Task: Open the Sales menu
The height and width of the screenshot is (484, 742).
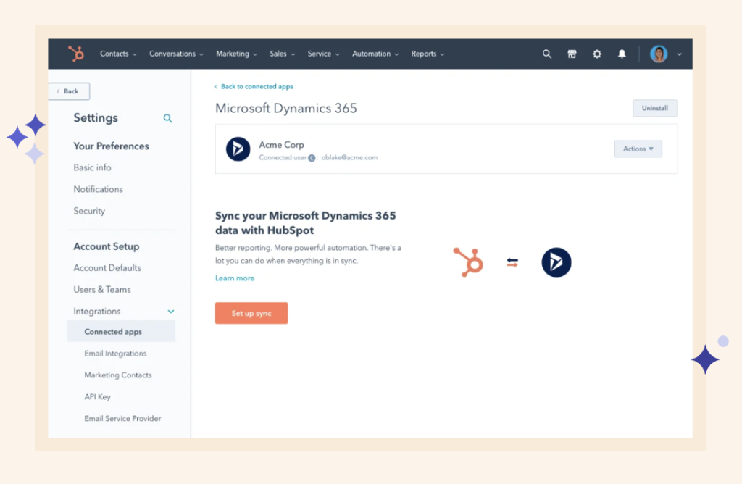Action: [283, 54]
